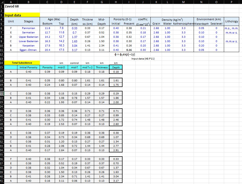Click the yellow 'Input data' header cell
The image size is (242, 184).
point(22,15)
